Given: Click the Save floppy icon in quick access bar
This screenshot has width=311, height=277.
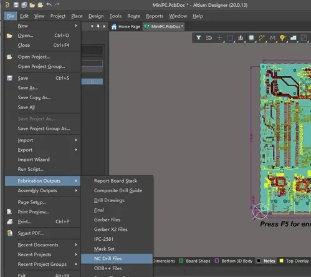Looking at the screenshot, I should pyautogui.click(x=16, y=5).
